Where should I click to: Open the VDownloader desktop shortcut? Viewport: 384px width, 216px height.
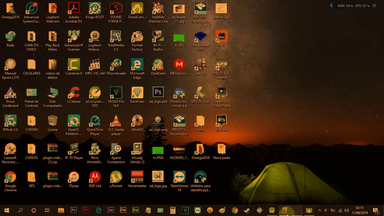click(x=116, y=67)
